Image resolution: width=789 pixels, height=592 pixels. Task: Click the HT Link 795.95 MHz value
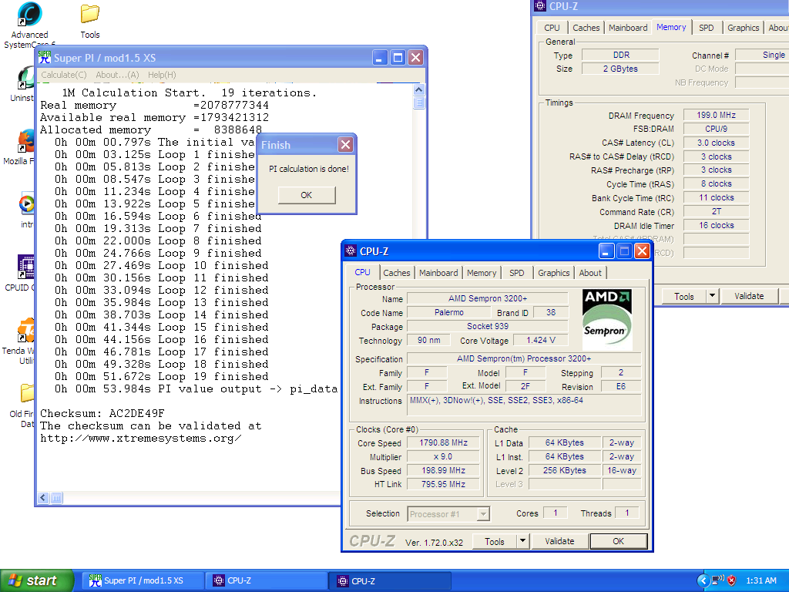443,484
